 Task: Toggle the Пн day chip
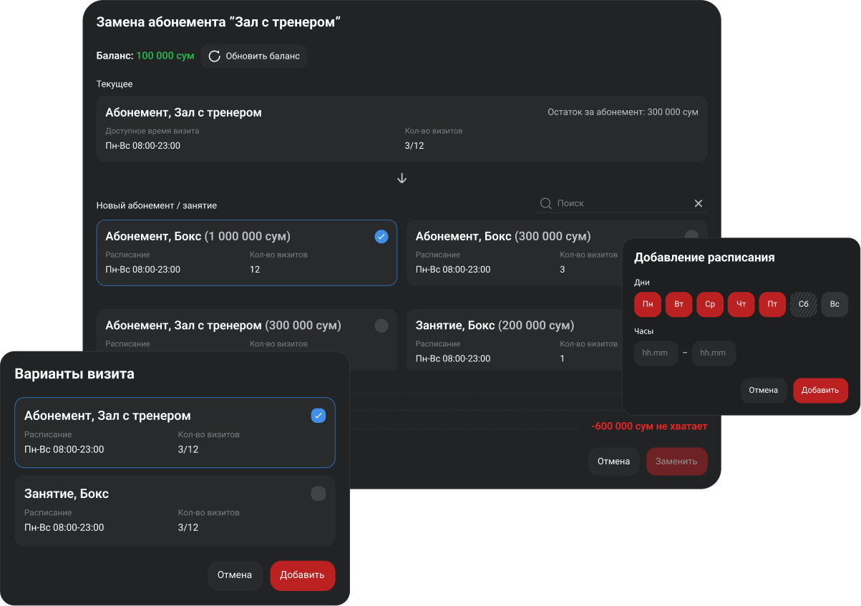pos(648,304)
